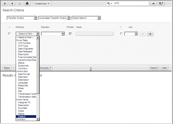Click the quick search field containing *ATO
Image resolution: width=173 pixels, height=124 pixels.
click(x=131, y=3)
